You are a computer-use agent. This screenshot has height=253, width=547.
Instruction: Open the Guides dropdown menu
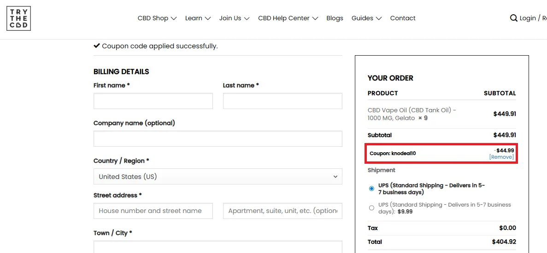point(366,18)
